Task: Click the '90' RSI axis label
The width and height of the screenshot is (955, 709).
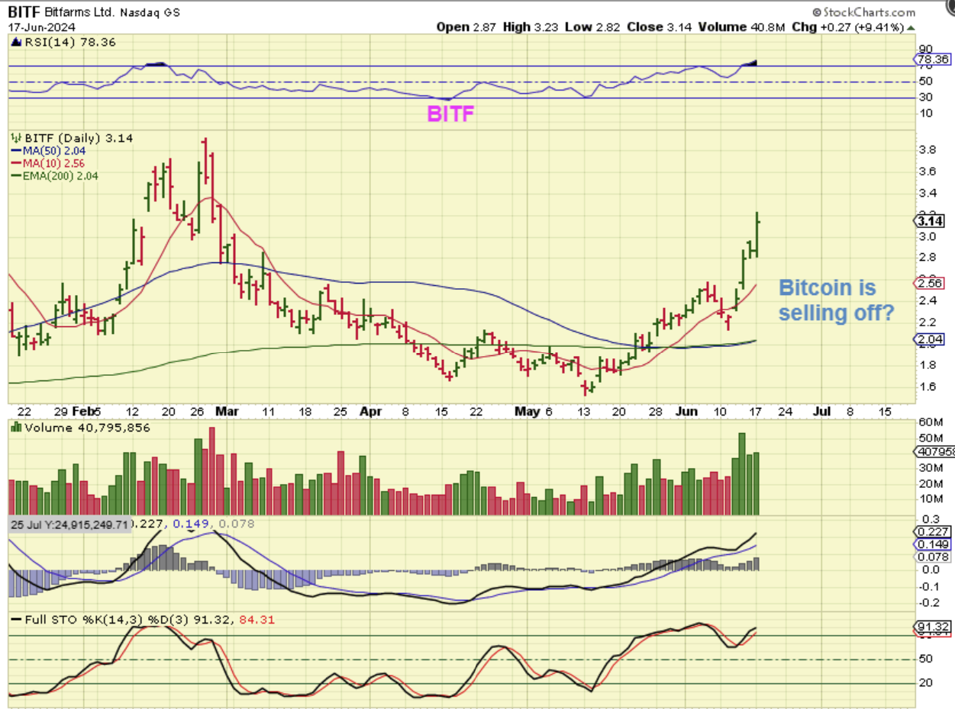Action: pyautogui.click(x=924, y=49)
